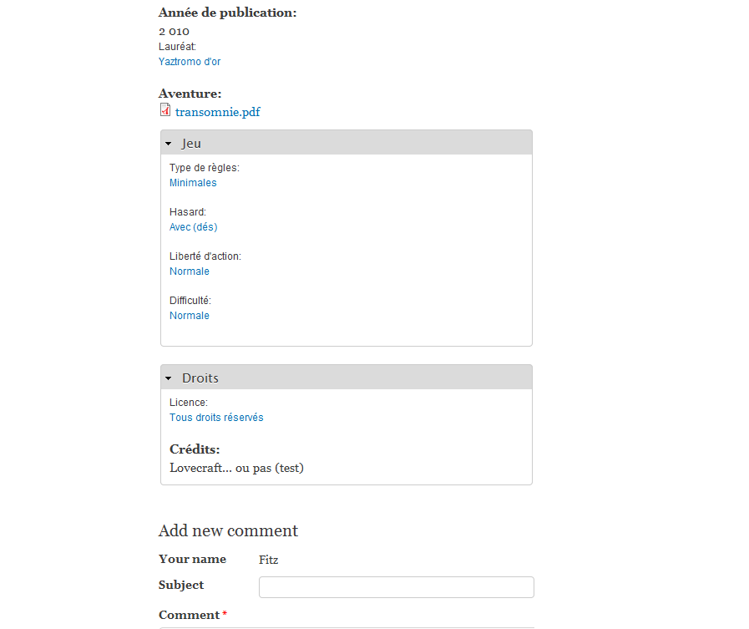The width and height of the screenshot is (749, 629).
Task: Click the Comment field label
Action: (189, 615)
